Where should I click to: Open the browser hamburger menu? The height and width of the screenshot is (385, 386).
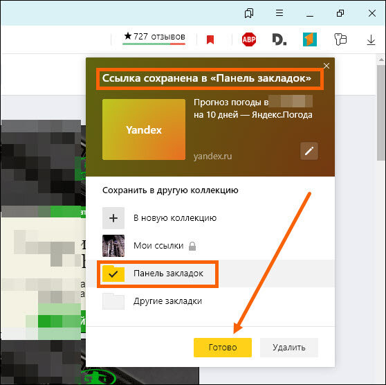[x=279, y=13]
